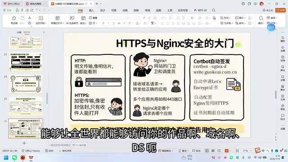Open the 设置 more icon in right sidebar
Screen dimensions: 288x162
tap(283, 127)
